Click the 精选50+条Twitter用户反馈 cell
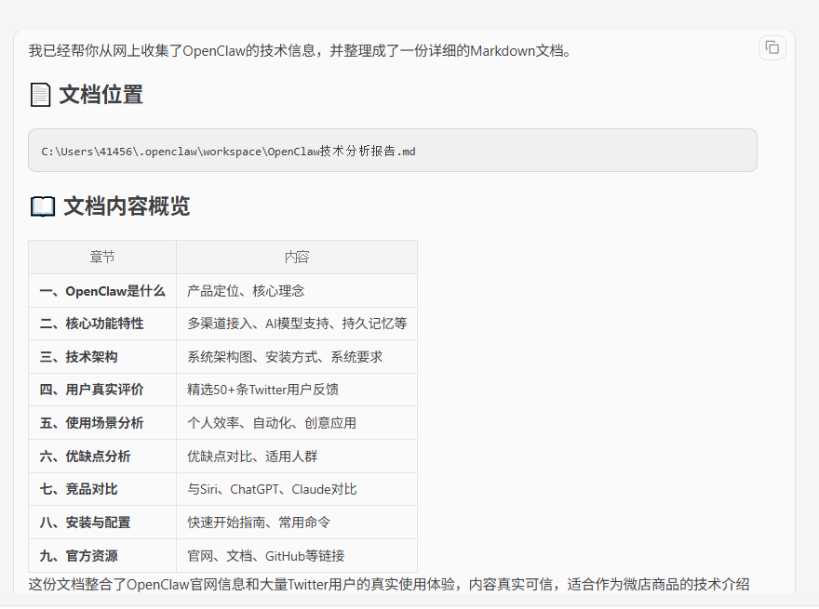819x609 pixels. pos(297,390)
